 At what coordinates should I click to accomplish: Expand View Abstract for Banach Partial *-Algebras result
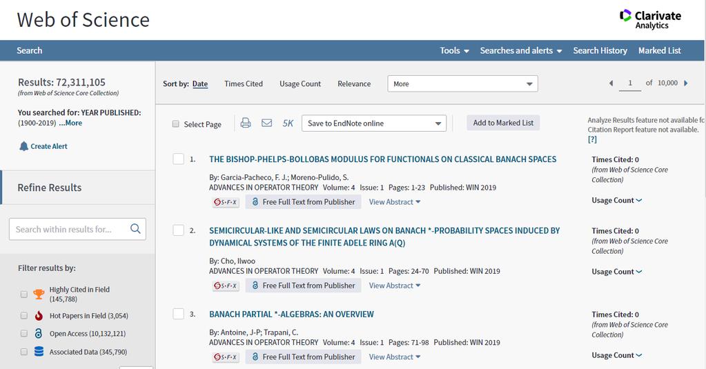pos(395,357)
